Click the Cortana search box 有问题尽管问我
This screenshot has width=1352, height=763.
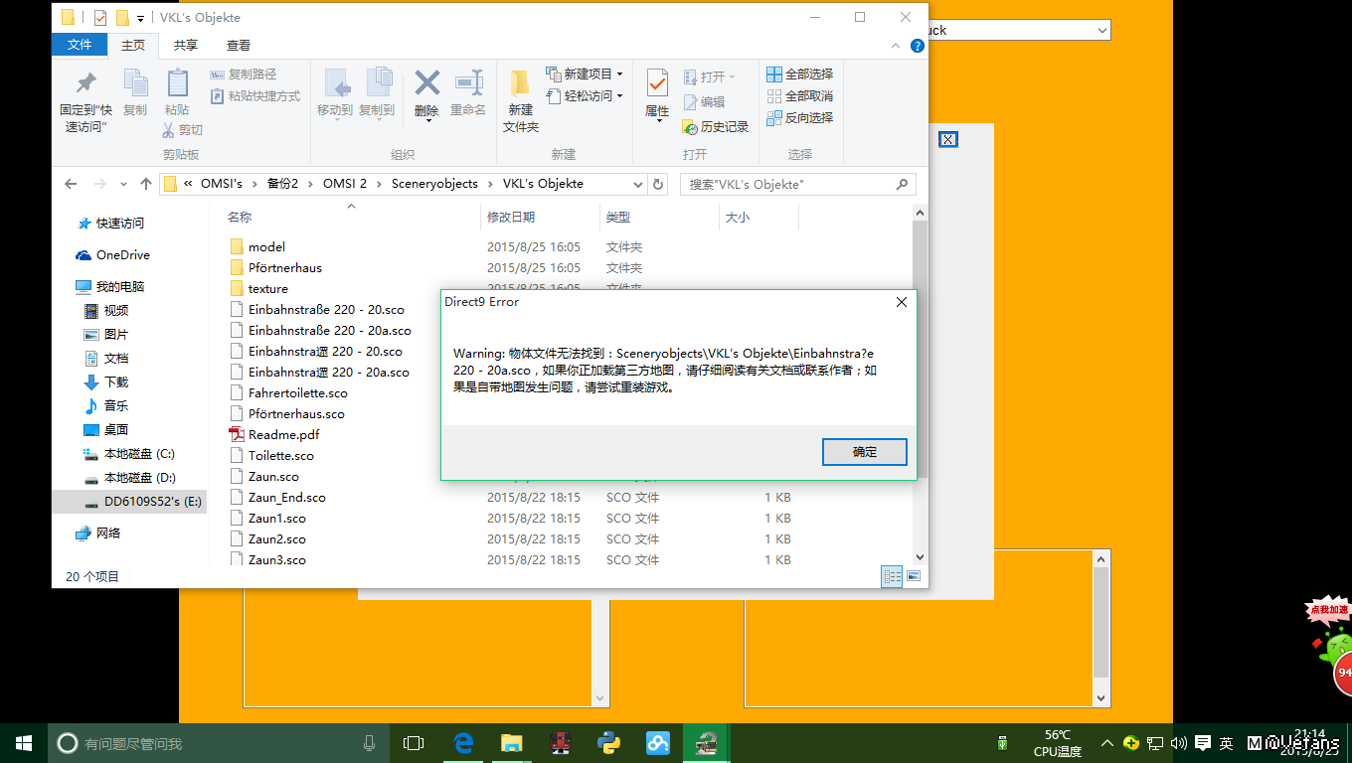218,743
